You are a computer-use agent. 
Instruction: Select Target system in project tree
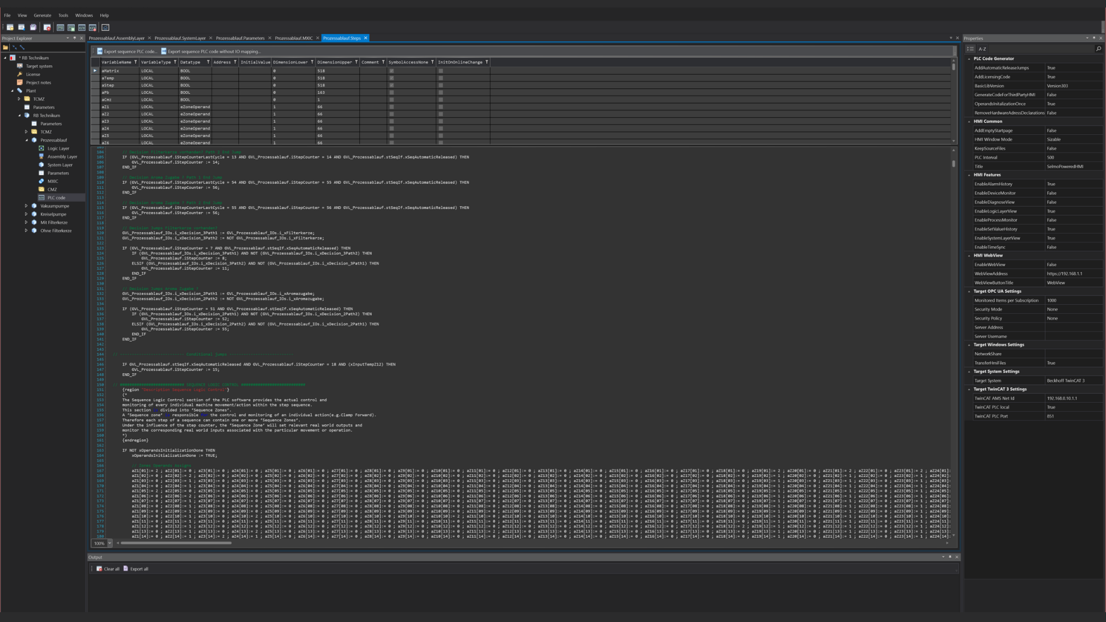click(x=39, y=66)
